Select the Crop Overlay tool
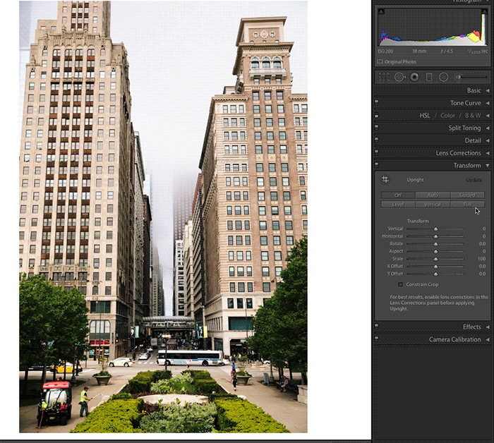The image size is (494, 443). [384, 77]
